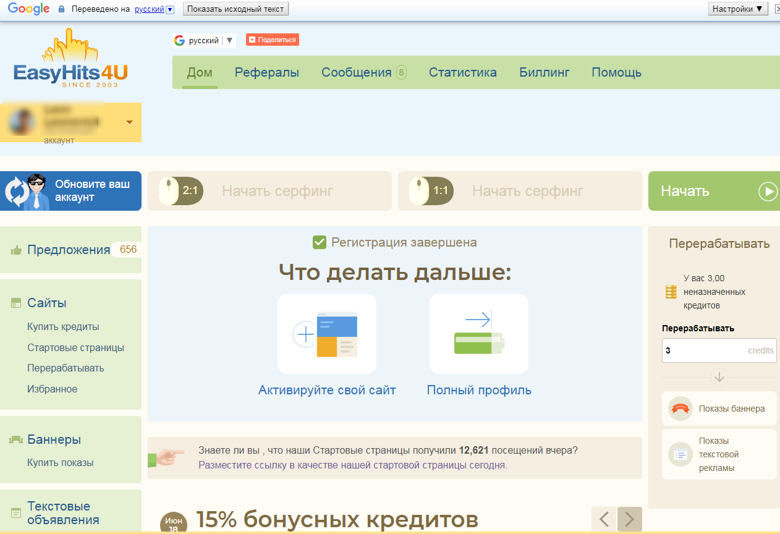
Task: Click the window icon beside Сайты
Action: point(17,303)
